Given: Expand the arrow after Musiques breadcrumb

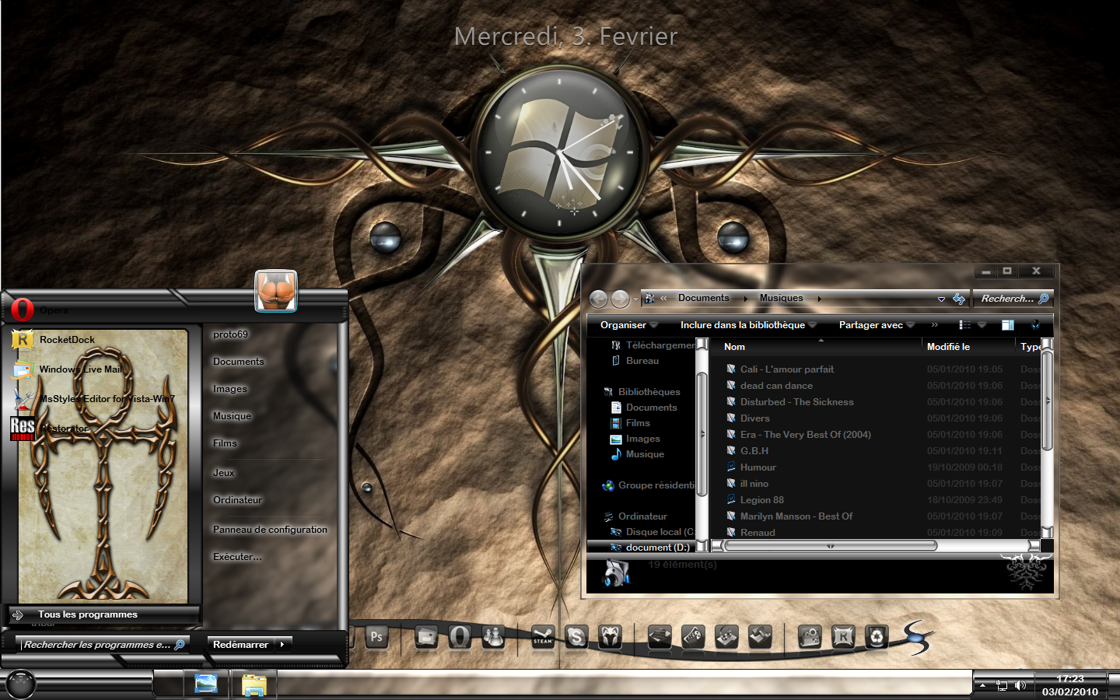Looking at the screenshot, I should 819,299.
